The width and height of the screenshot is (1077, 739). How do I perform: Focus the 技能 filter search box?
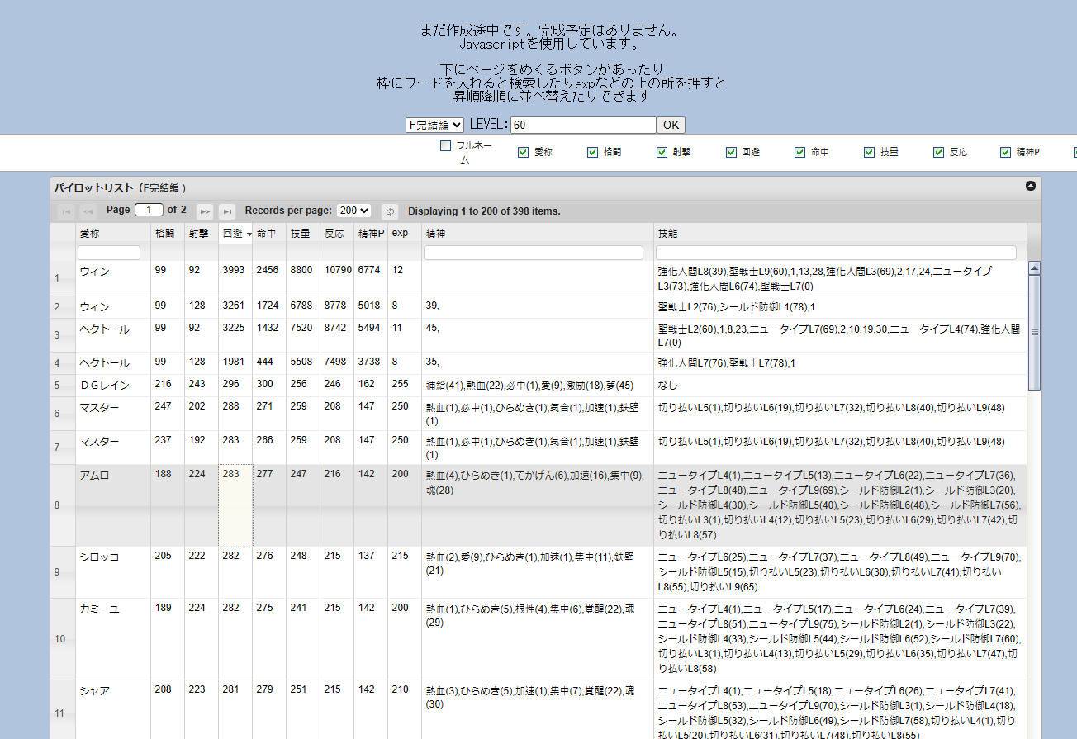point(836,253)
